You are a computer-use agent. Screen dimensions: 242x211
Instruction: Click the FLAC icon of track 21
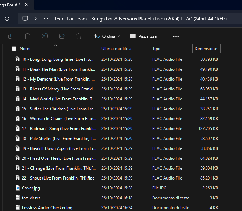tap(18, 168)
